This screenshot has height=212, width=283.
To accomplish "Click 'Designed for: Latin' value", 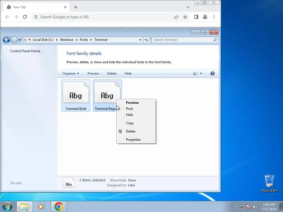I will [x=131, y=185].
